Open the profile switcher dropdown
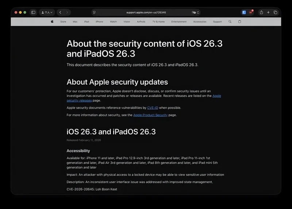This screenshot has width=292, height=209. [47, 12]
